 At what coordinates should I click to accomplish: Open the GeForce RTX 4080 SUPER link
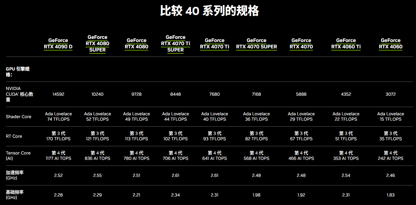point(98,44)
